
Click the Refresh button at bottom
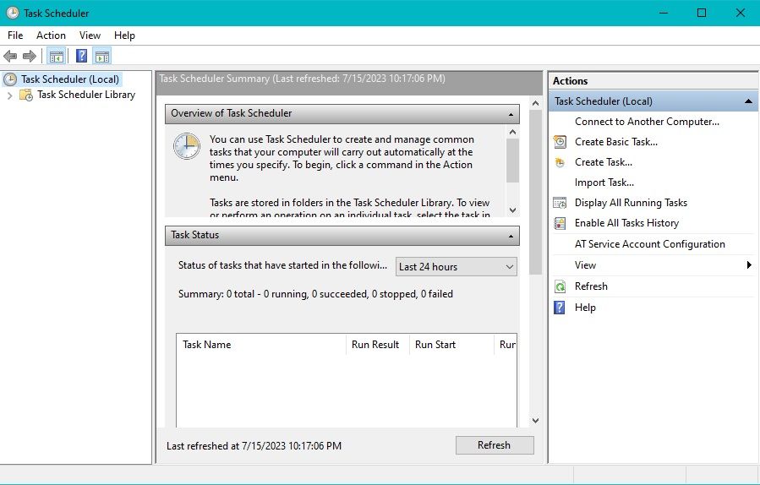(495, 445)
